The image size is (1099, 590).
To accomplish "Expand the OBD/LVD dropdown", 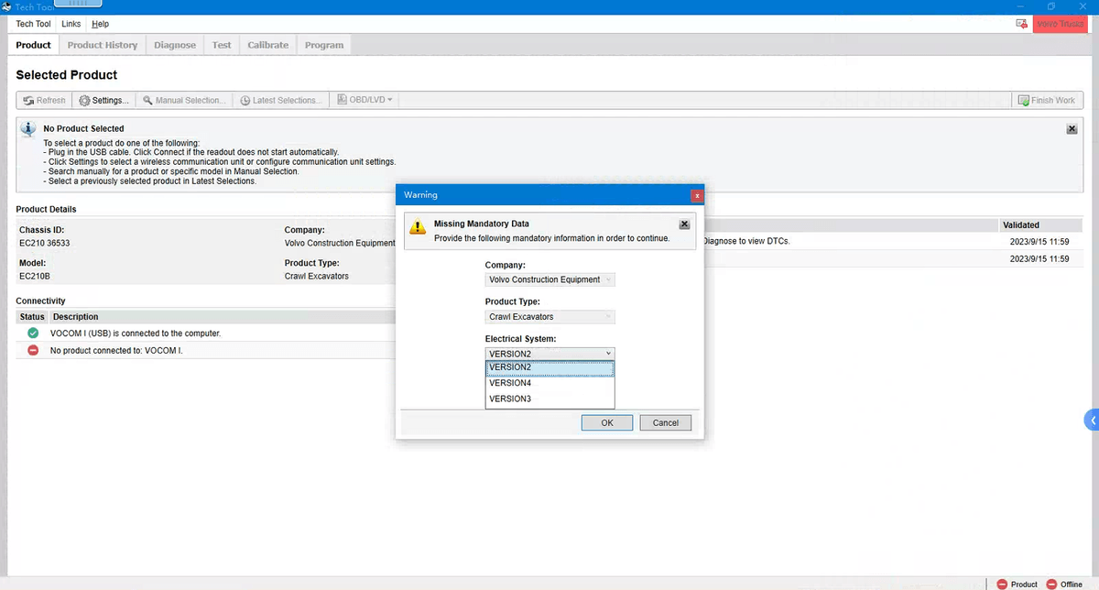I will [366, 100].
